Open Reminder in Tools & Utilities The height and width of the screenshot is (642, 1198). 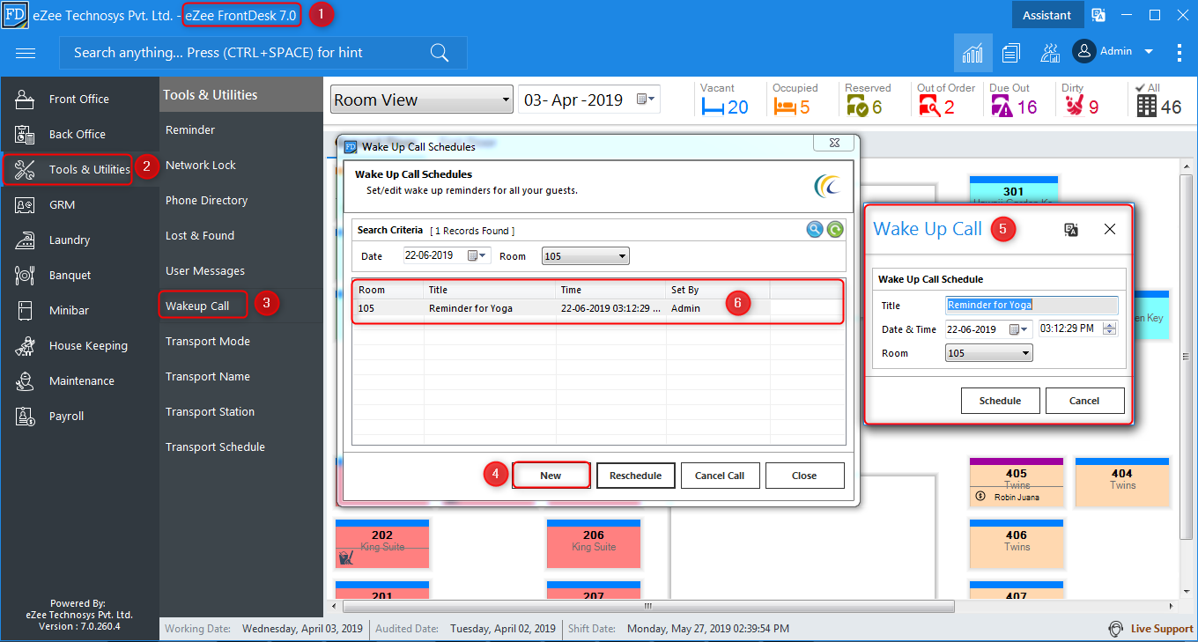click(x=190, y=129)
